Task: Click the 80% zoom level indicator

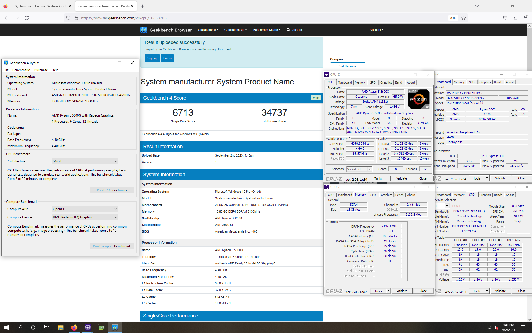Action: pyautogui.click(x=453, y=18)
